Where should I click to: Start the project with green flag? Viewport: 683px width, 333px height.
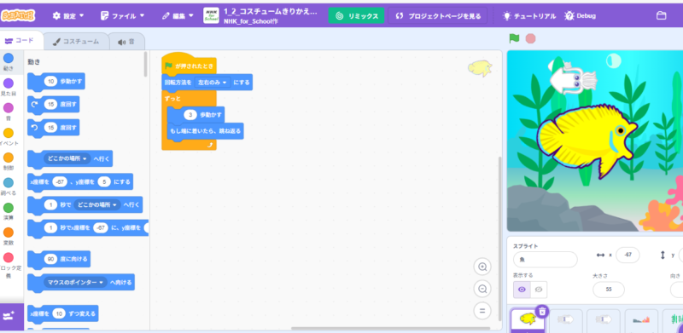515,38
